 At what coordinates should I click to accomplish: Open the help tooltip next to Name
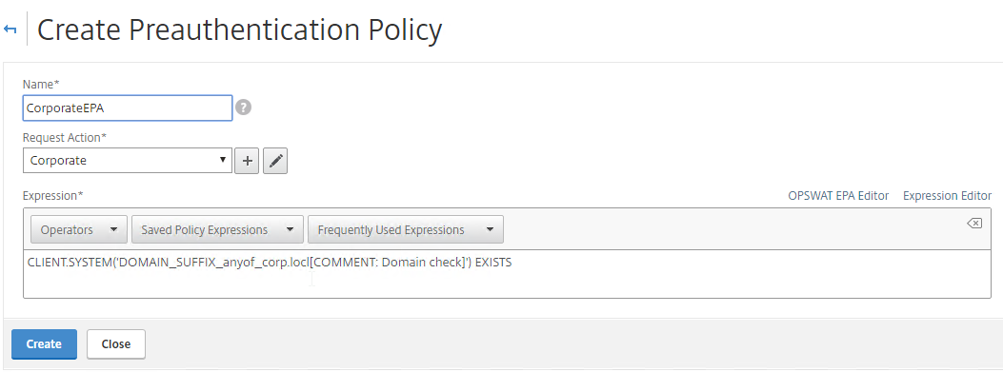point(243,108)
